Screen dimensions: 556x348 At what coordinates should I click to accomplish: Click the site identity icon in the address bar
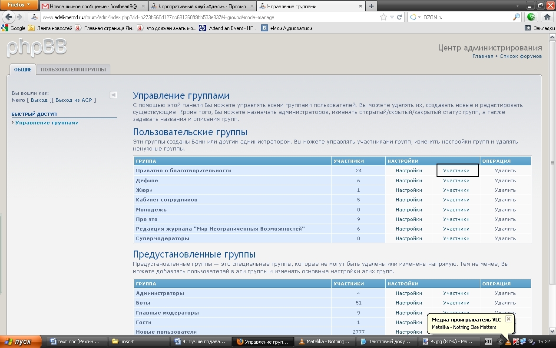pyautogui.click(x=35, y=17)
